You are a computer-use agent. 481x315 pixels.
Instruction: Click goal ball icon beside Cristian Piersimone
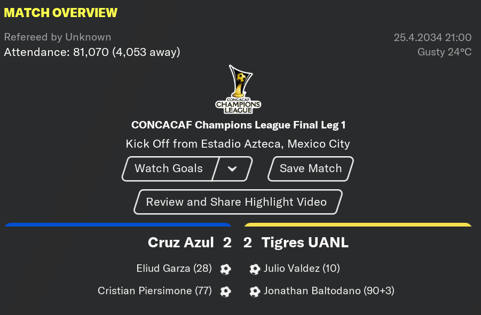225,292
